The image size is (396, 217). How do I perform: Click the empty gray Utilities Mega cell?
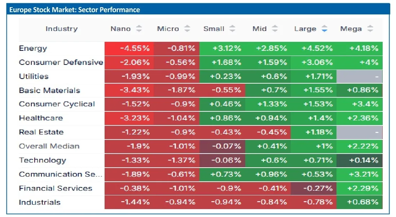pos(359,76)
